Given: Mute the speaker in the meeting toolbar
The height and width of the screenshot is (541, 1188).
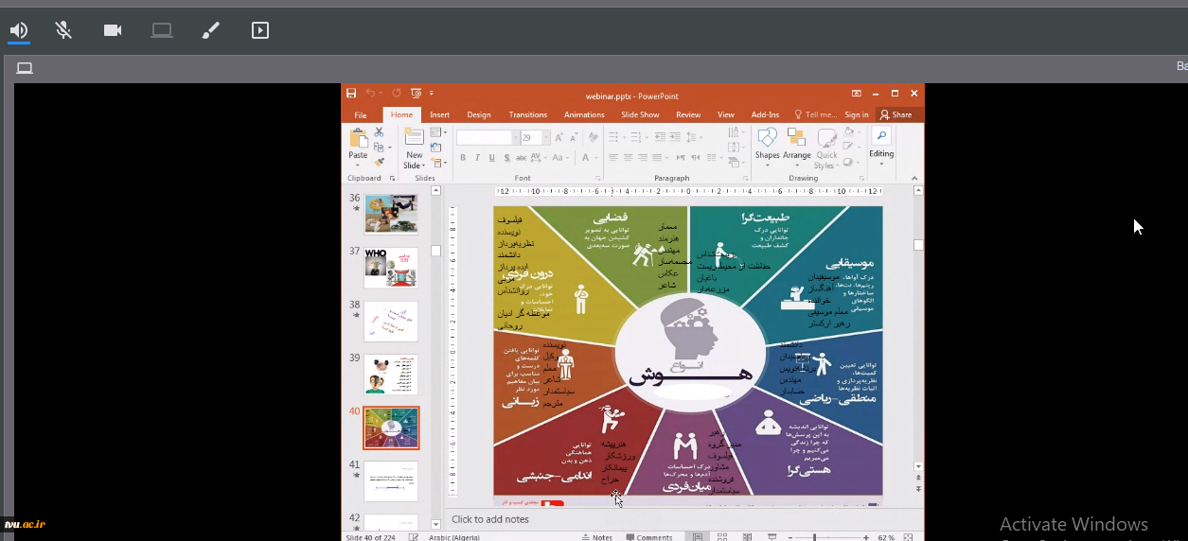Looking at the screenshot, I should pyautogui.click(x=18, y=30).
